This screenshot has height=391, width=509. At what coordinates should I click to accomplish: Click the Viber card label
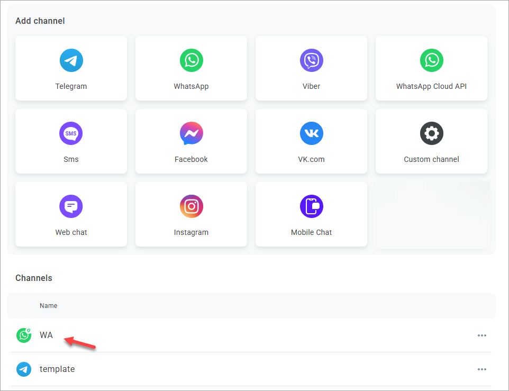[x=311, y=86]
